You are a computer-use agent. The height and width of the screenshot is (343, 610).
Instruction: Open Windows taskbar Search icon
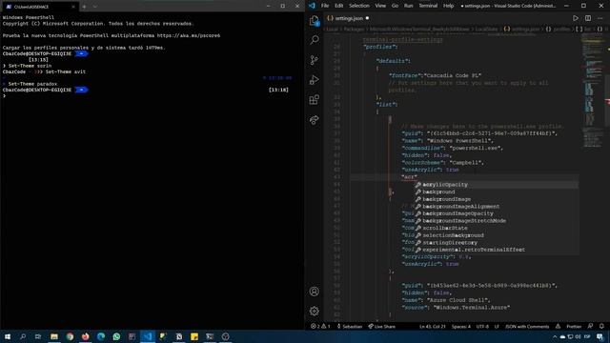pos(23,336)
